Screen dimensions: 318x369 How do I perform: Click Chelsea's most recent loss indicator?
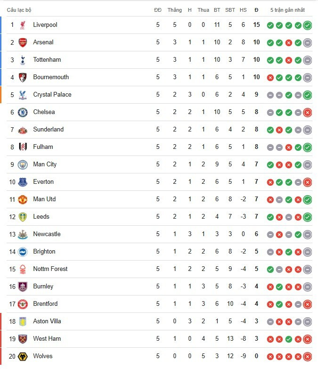tap(308, 113)
